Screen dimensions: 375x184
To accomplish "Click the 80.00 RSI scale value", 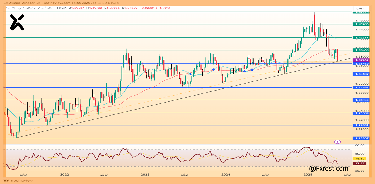I will coord(359,145).
